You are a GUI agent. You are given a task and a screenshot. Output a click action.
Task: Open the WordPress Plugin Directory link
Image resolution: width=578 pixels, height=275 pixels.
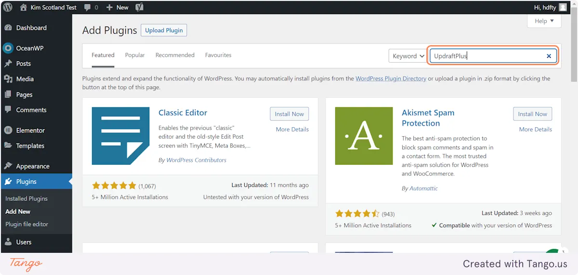(391, 79)
